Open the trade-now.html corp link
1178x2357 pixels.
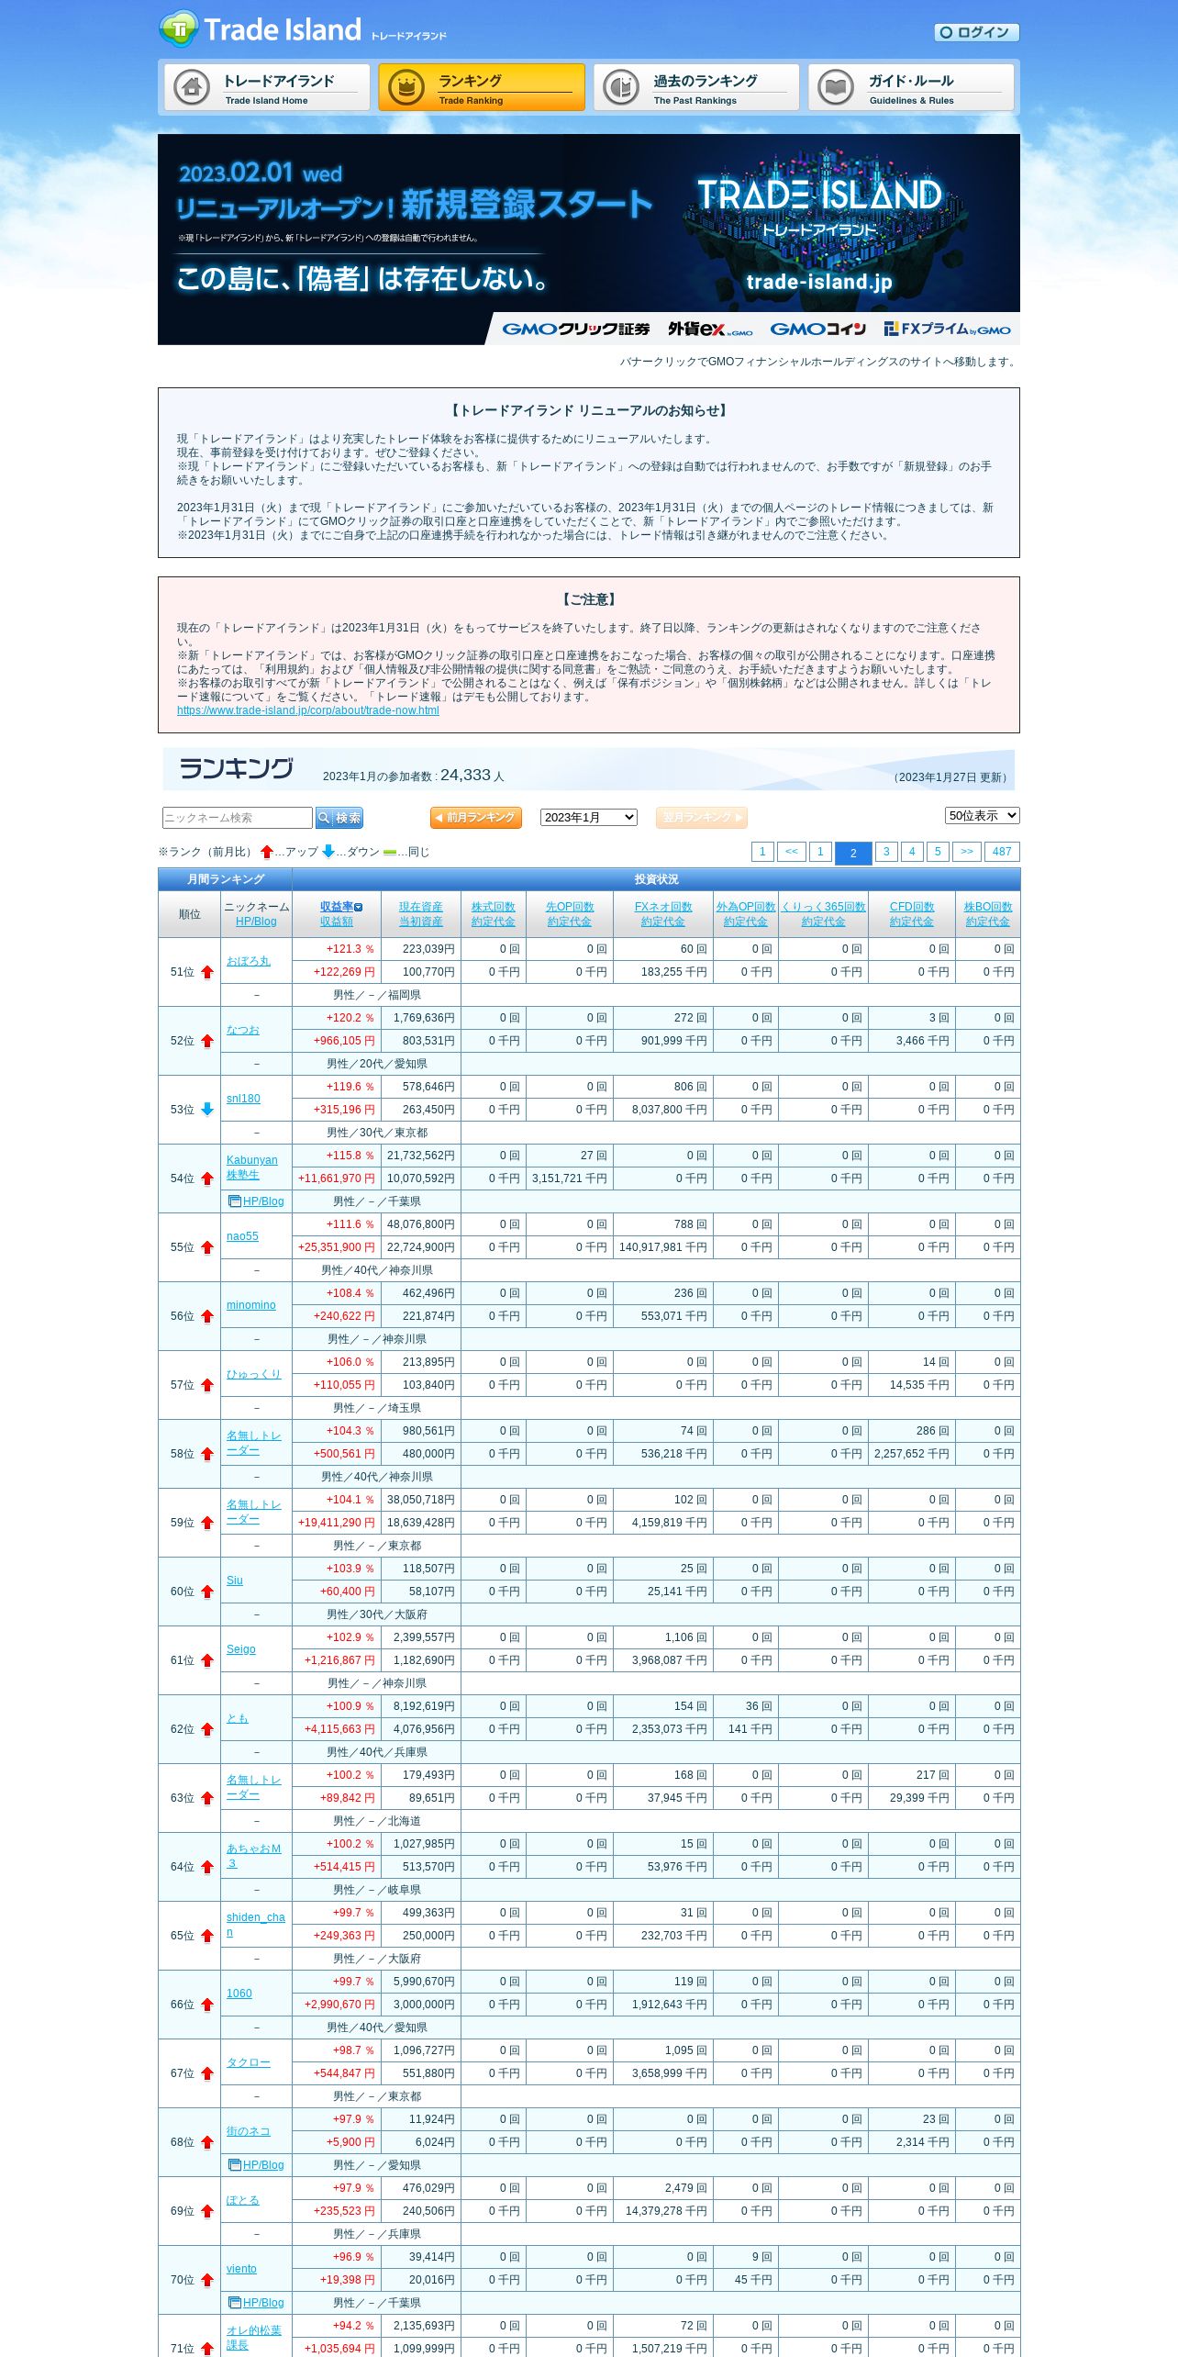tap(308, 710)
